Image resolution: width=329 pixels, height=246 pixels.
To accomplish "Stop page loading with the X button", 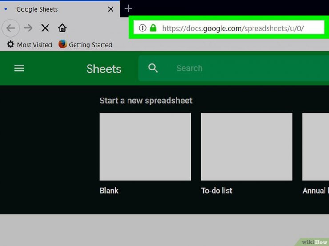I will click(45, 28).
